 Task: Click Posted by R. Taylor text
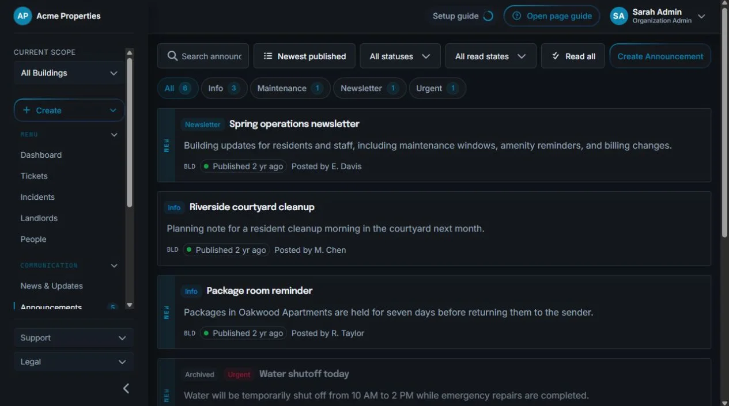328,333
